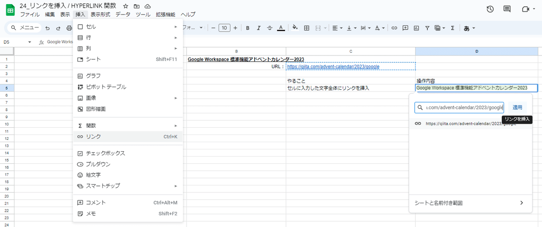Image resolution: width=542 pixels, height=227 pixels.
Task: Choose 図形描画 menu entry
Action: tap(128, 109)
